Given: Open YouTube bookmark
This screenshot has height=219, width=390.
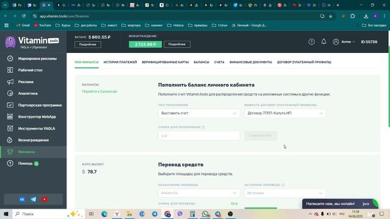Looking at the screenshot, I should [42, 26].
